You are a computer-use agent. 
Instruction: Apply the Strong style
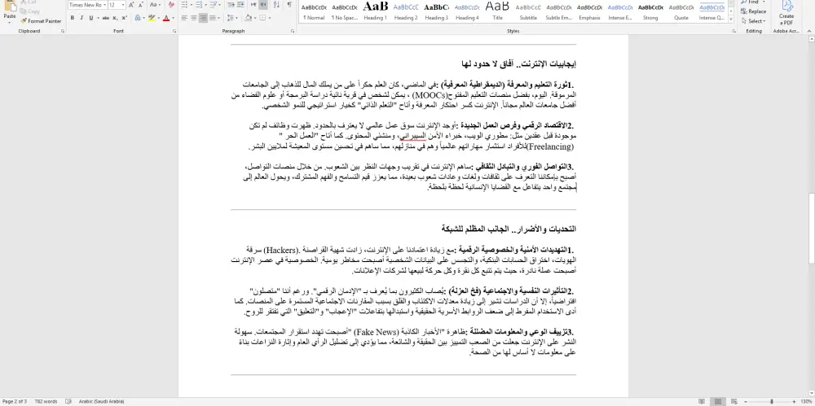tap(650, 11)
